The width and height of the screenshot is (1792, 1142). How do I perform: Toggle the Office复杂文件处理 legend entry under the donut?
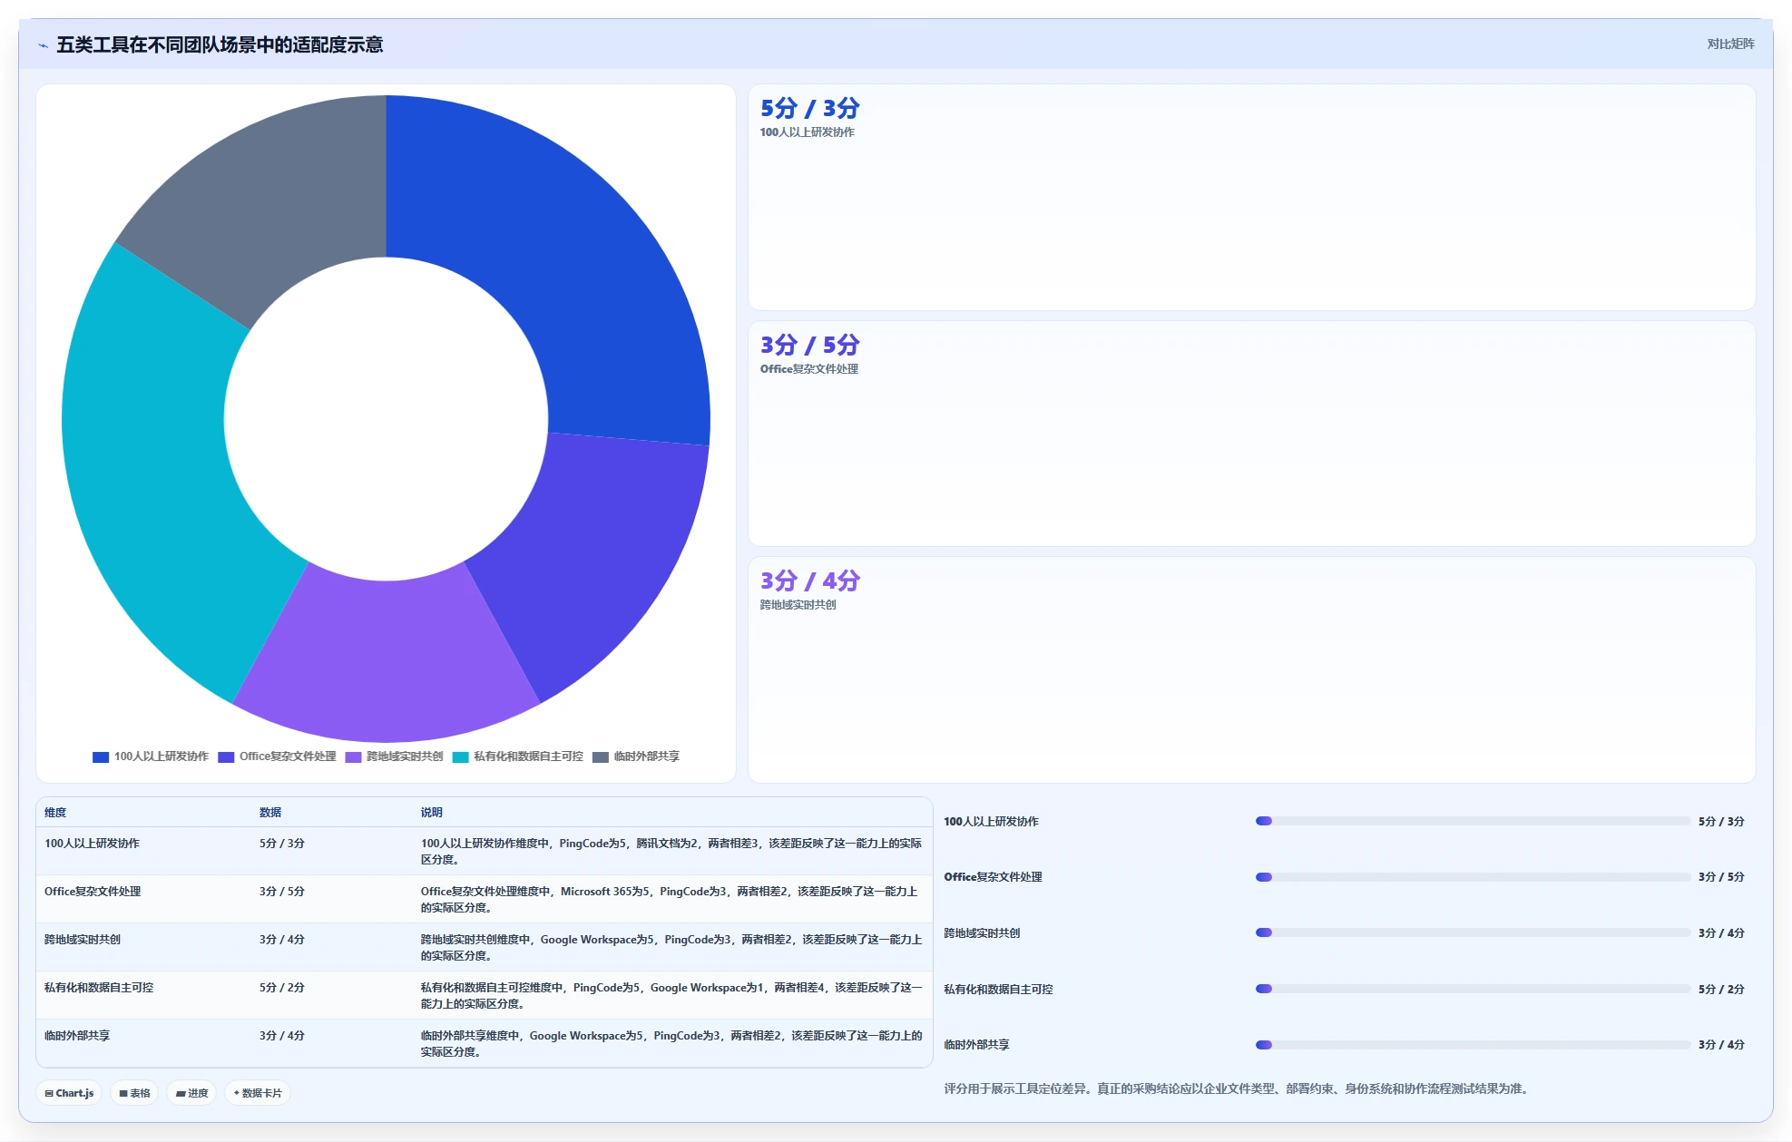[277, 756]
